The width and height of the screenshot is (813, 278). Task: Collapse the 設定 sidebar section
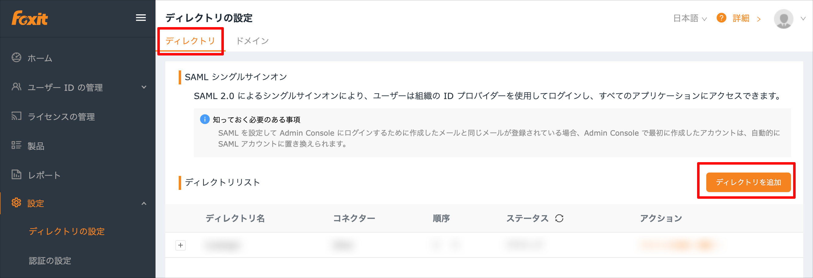click(144, 204)
